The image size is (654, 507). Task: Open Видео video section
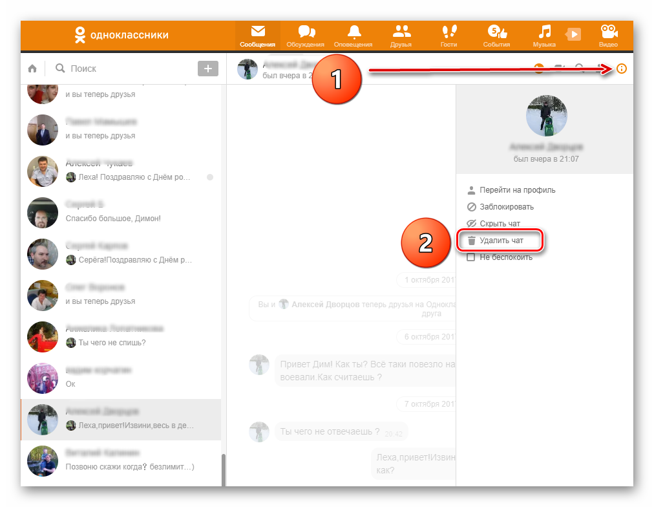(x=607, y=36)
